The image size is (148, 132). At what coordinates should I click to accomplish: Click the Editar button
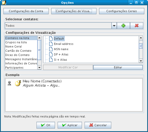118,67
